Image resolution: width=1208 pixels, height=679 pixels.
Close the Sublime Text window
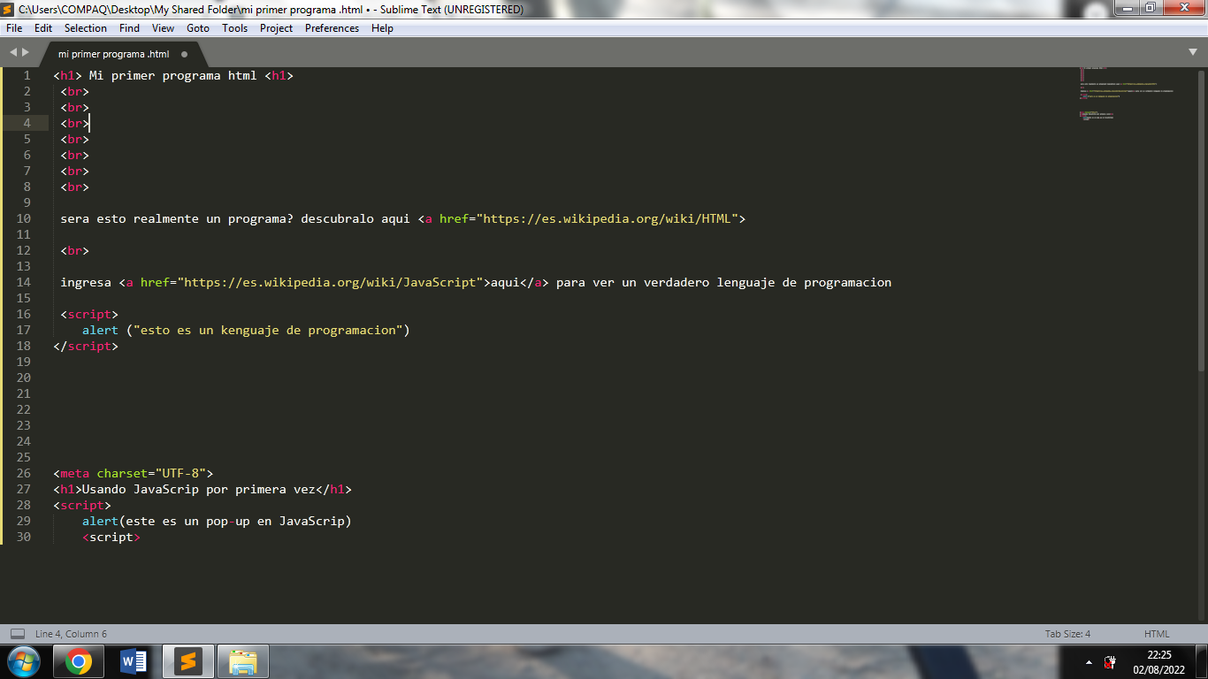[1182, 8]
